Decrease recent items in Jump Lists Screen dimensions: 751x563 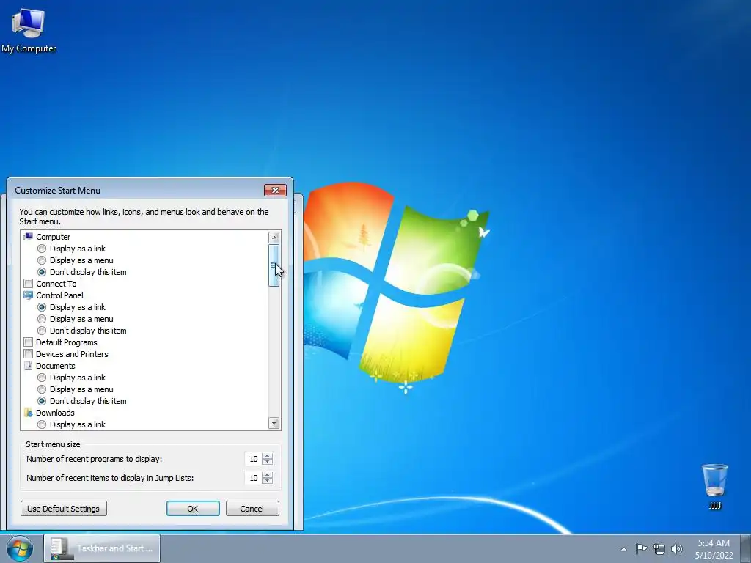(x=268, y=482)
